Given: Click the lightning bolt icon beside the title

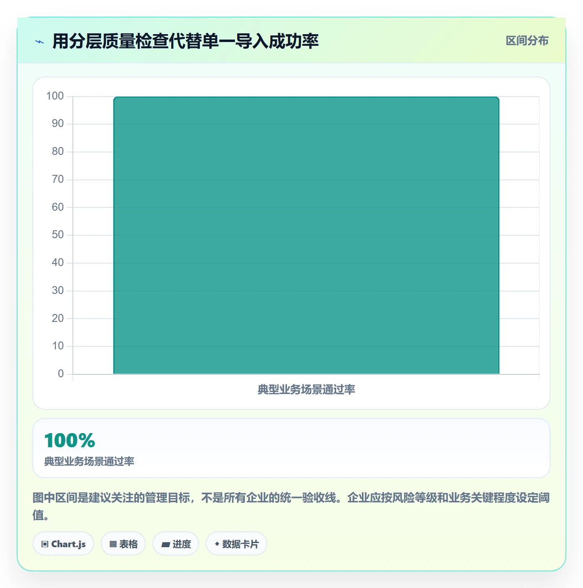Looking at the screenshot, I should [x=40, y=42].
